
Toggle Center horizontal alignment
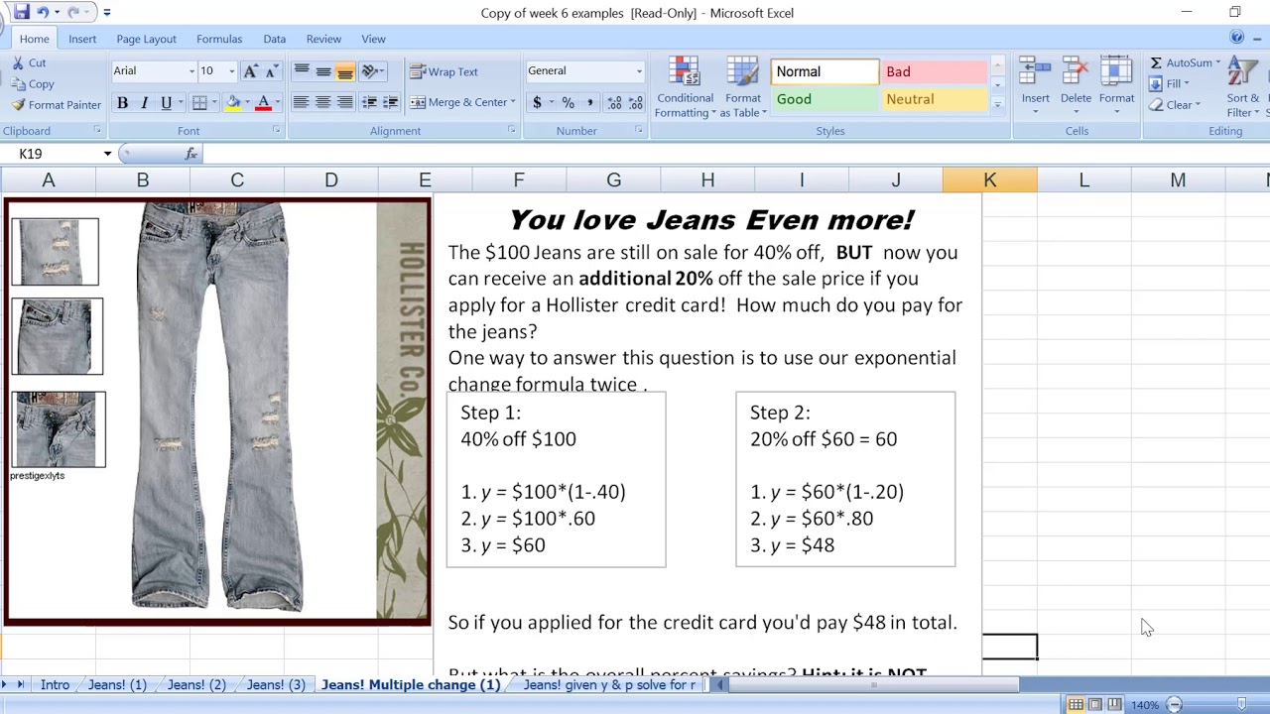[x=323, y=102]
